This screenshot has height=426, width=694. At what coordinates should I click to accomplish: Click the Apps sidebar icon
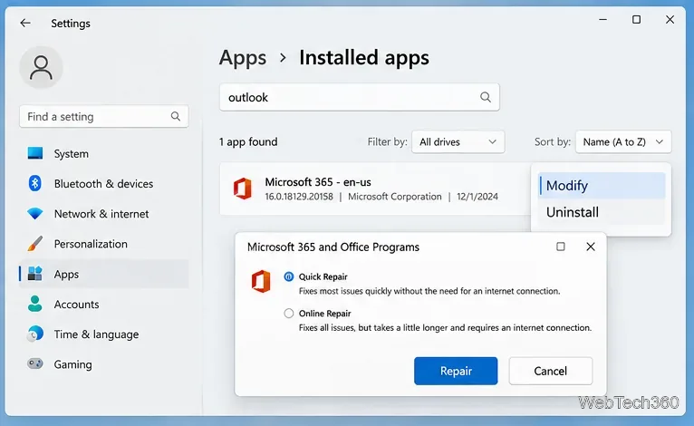coord(35,274)
